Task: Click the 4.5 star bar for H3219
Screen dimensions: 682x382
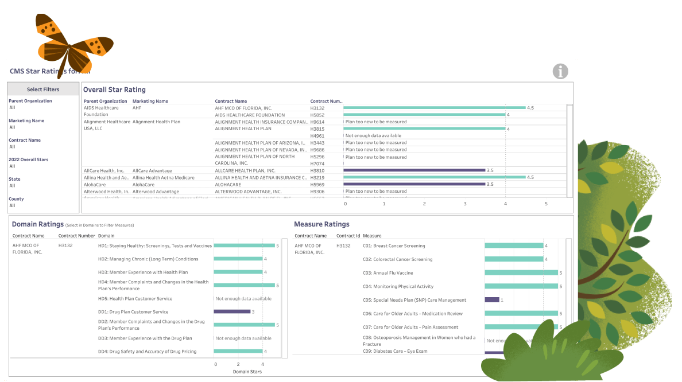Action: pyautogui.click(x=435, y=177)
